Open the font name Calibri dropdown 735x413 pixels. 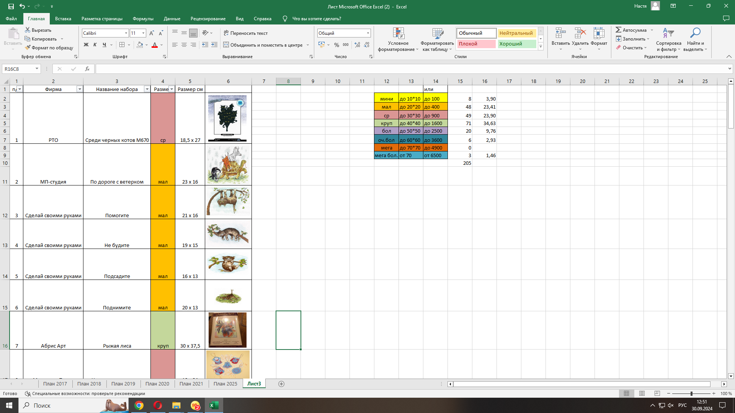126,33
